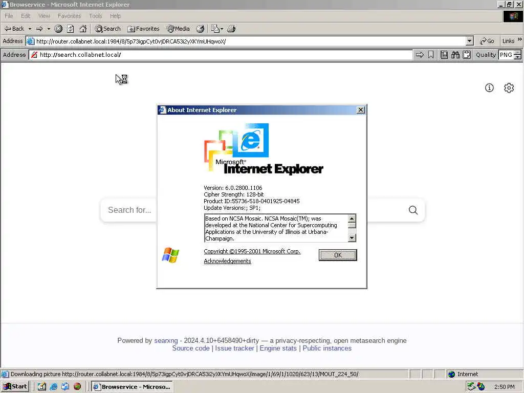This screenshot has height=393, width=524.
Task: Click the search.collabnet.local Browservice address field
Action: pyautogui.click(x=221, y=55)
